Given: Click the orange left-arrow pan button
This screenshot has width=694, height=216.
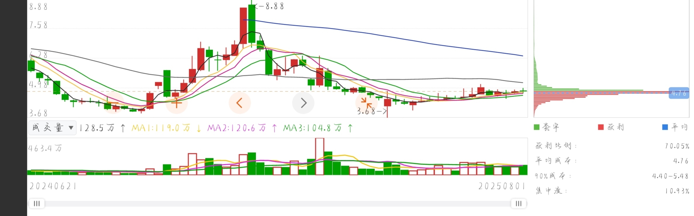Looking at the screenshot, I should pyautogui.click(x=240, y=103).
